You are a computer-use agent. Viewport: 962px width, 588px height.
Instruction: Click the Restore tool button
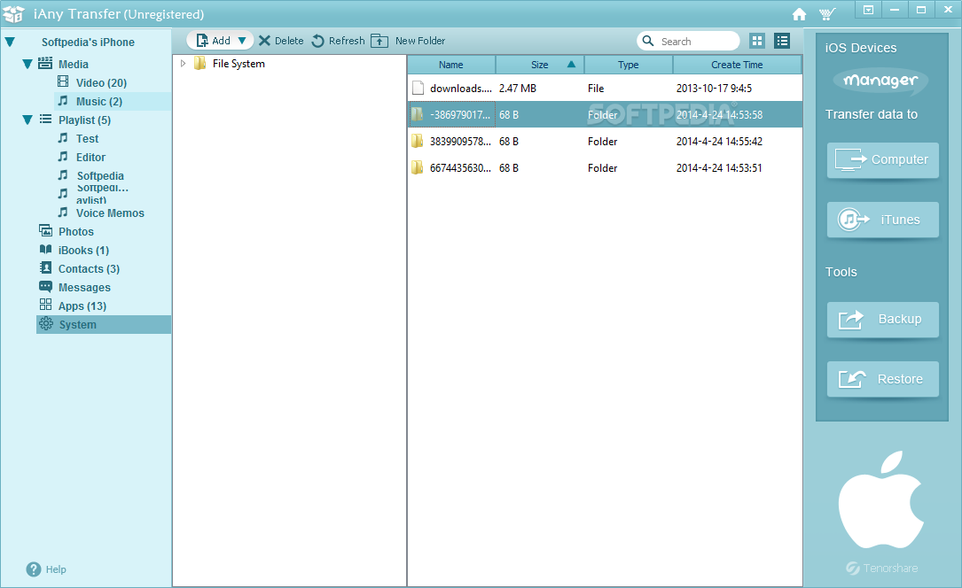882,379
